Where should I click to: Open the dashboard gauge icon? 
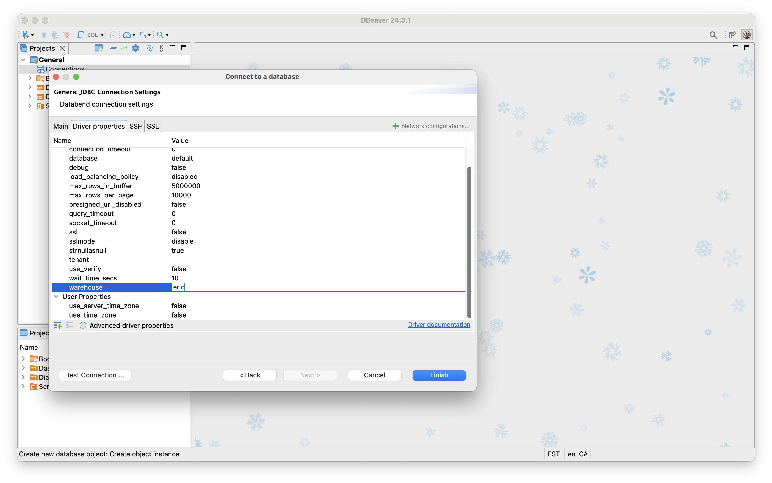(127, 35)
